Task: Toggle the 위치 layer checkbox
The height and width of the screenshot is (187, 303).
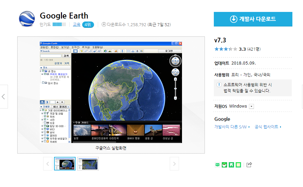Action: coord(45,117)
